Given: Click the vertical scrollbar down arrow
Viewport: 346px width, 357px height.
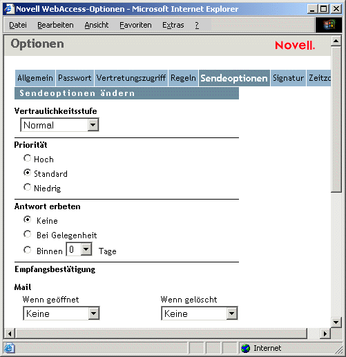Looking at the screenshot, I should click(x=336, y=322).
